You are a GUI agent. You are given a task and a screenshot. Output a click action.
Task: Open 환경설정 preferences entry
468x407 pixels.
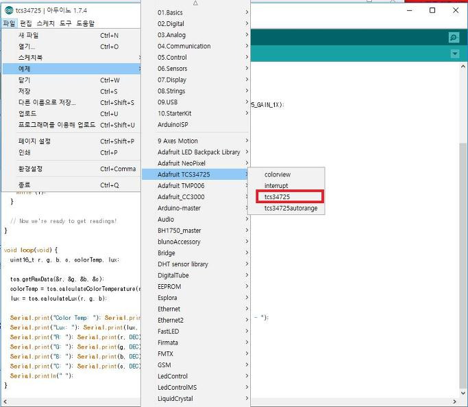point(72,169)
